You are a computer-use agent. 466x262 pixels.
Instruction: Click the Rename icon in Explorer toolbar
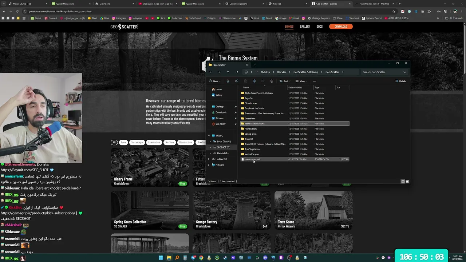pyautogui.click(x=254, y=81)
